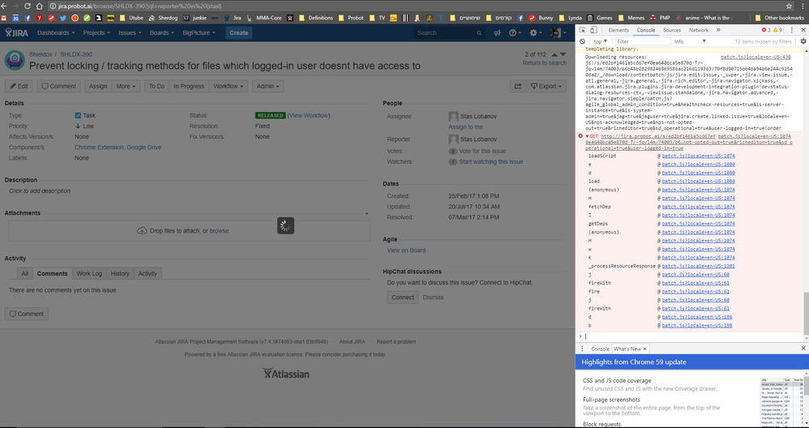The image size is (809, 428).
Task: Open the Boards dropdown menu
Action: pos(161,32)
